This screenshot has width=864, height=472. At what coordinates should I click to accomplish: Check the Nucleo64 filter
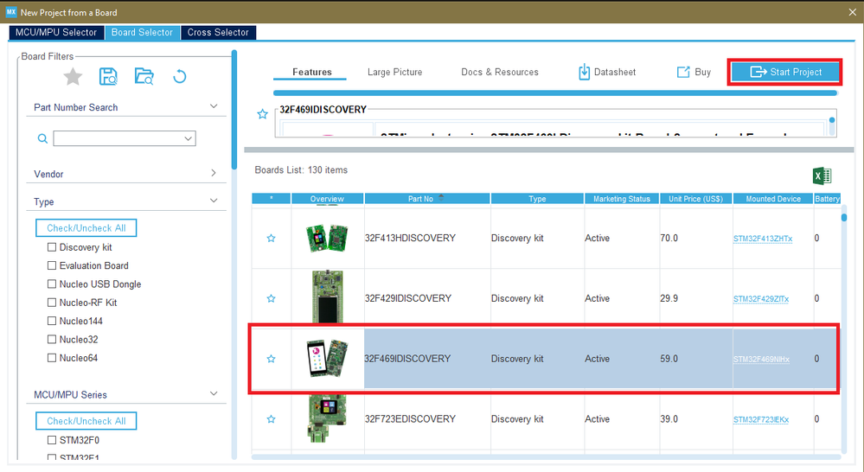point(52,358)
